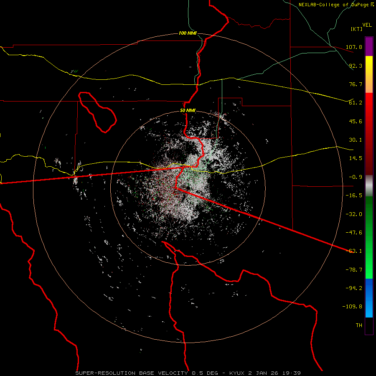Image resolution: width=376 pixels, height=376 pixels.
Task: Select the 76.7 legend value
Action: (356, 84)
